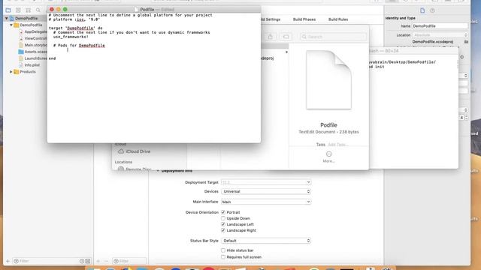Click the source-control filter icon beside navigator filter

click(x=88, y=261)
